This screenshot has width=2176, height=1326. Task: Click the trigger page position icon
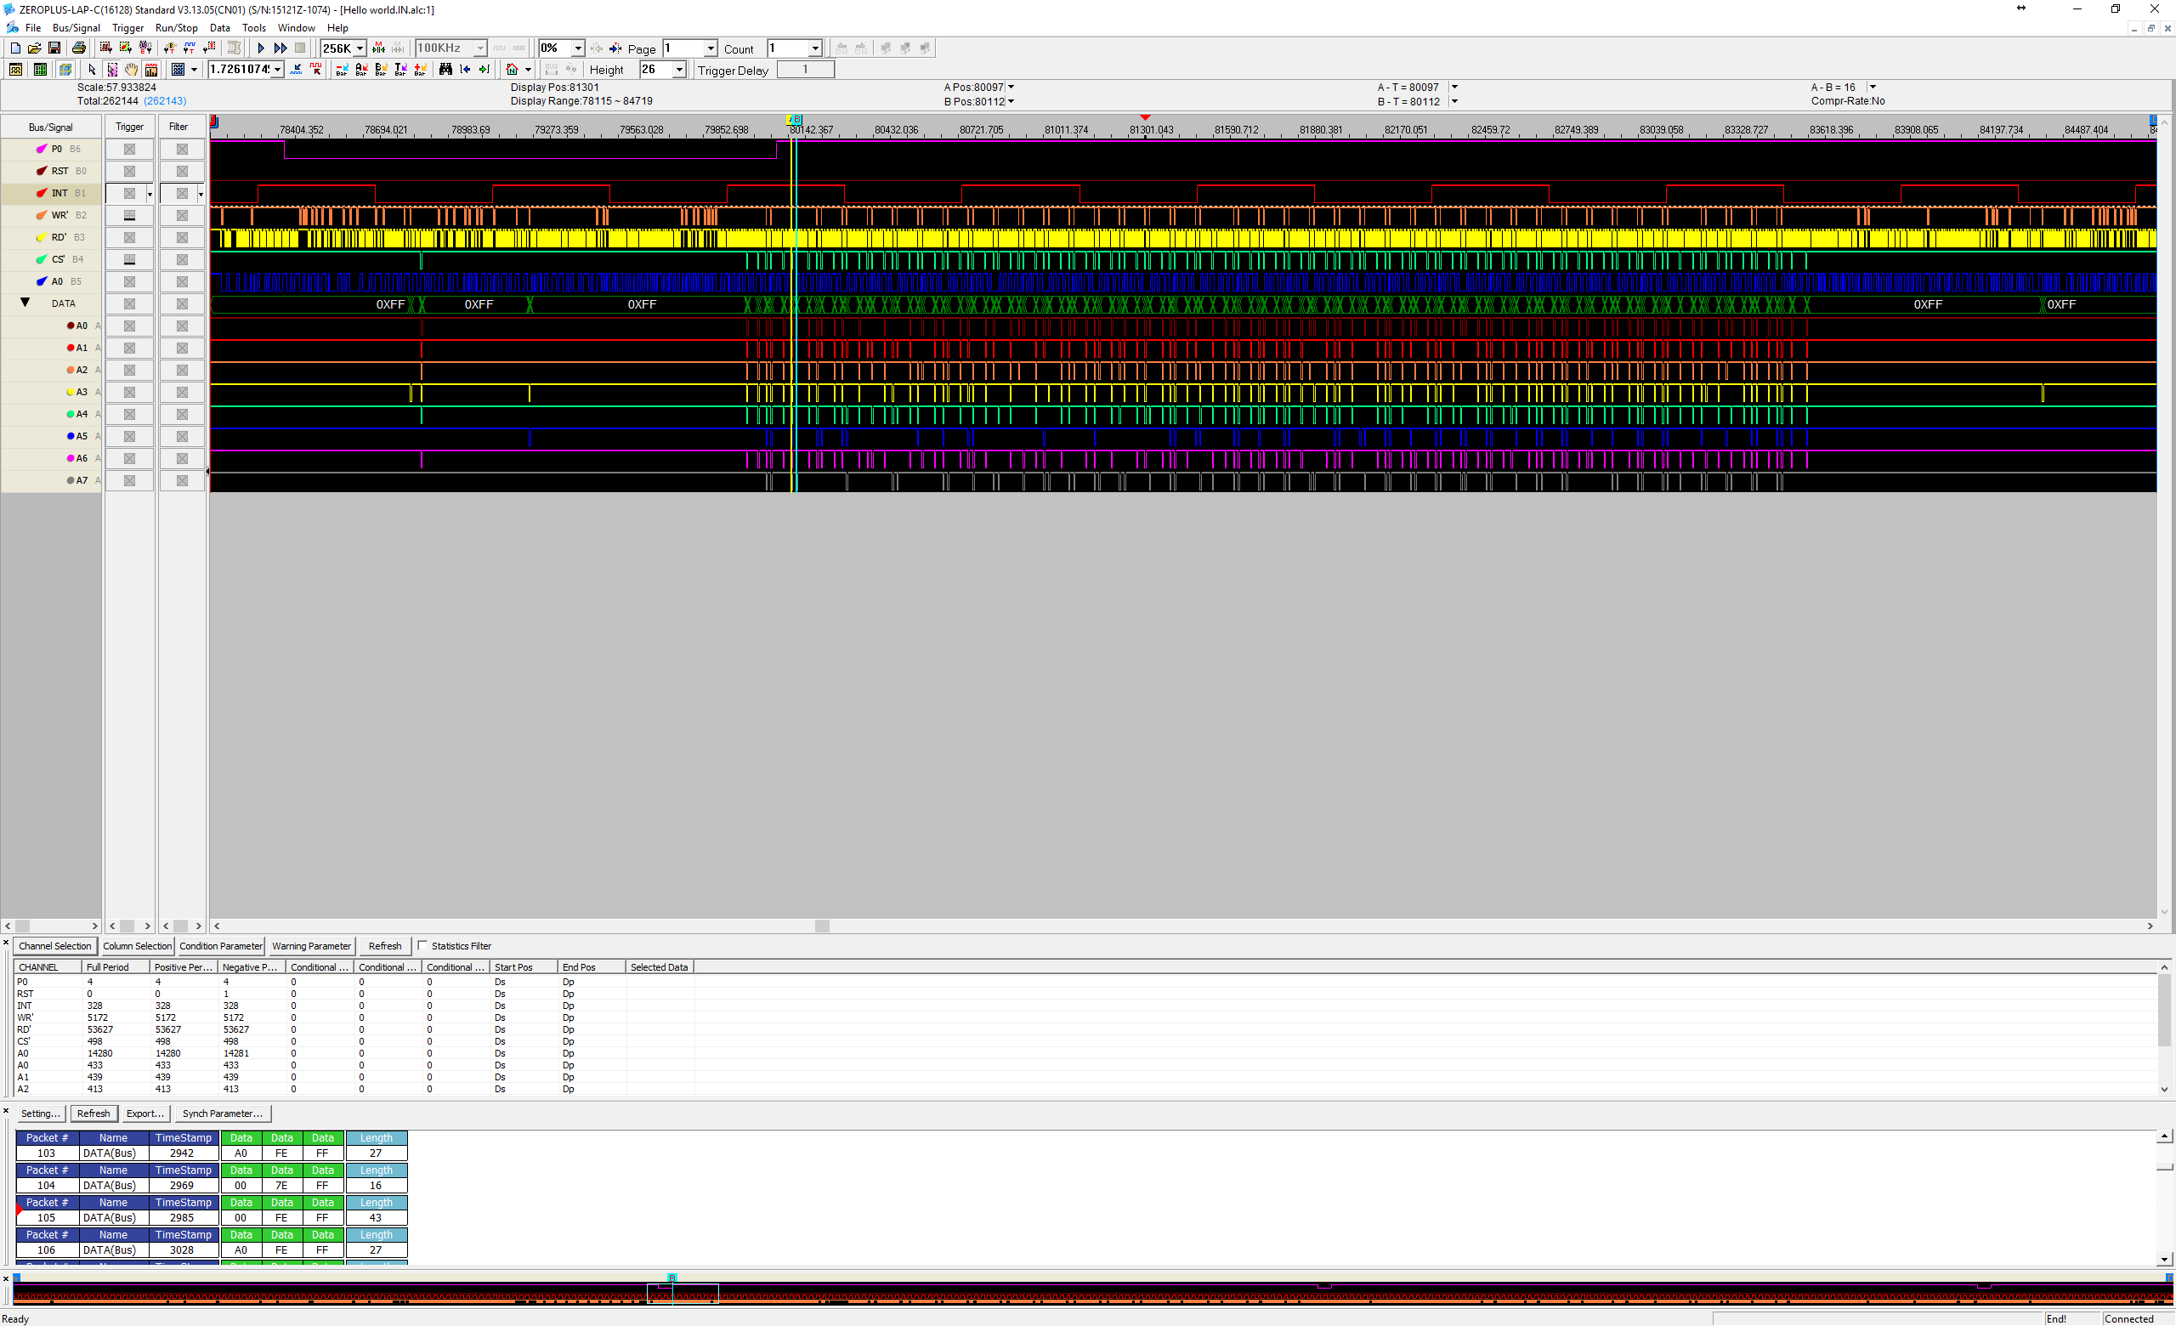[615, 48]
